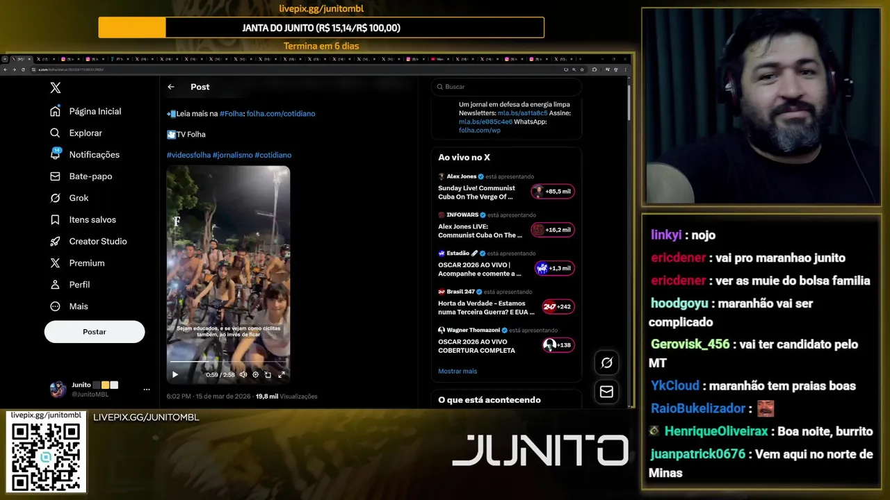890x500 pixels.
Task: Play the video
Action: coord(175,374)
